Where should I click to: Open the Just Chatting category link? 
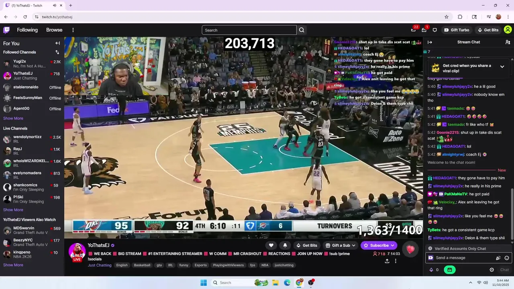point(100,265)
